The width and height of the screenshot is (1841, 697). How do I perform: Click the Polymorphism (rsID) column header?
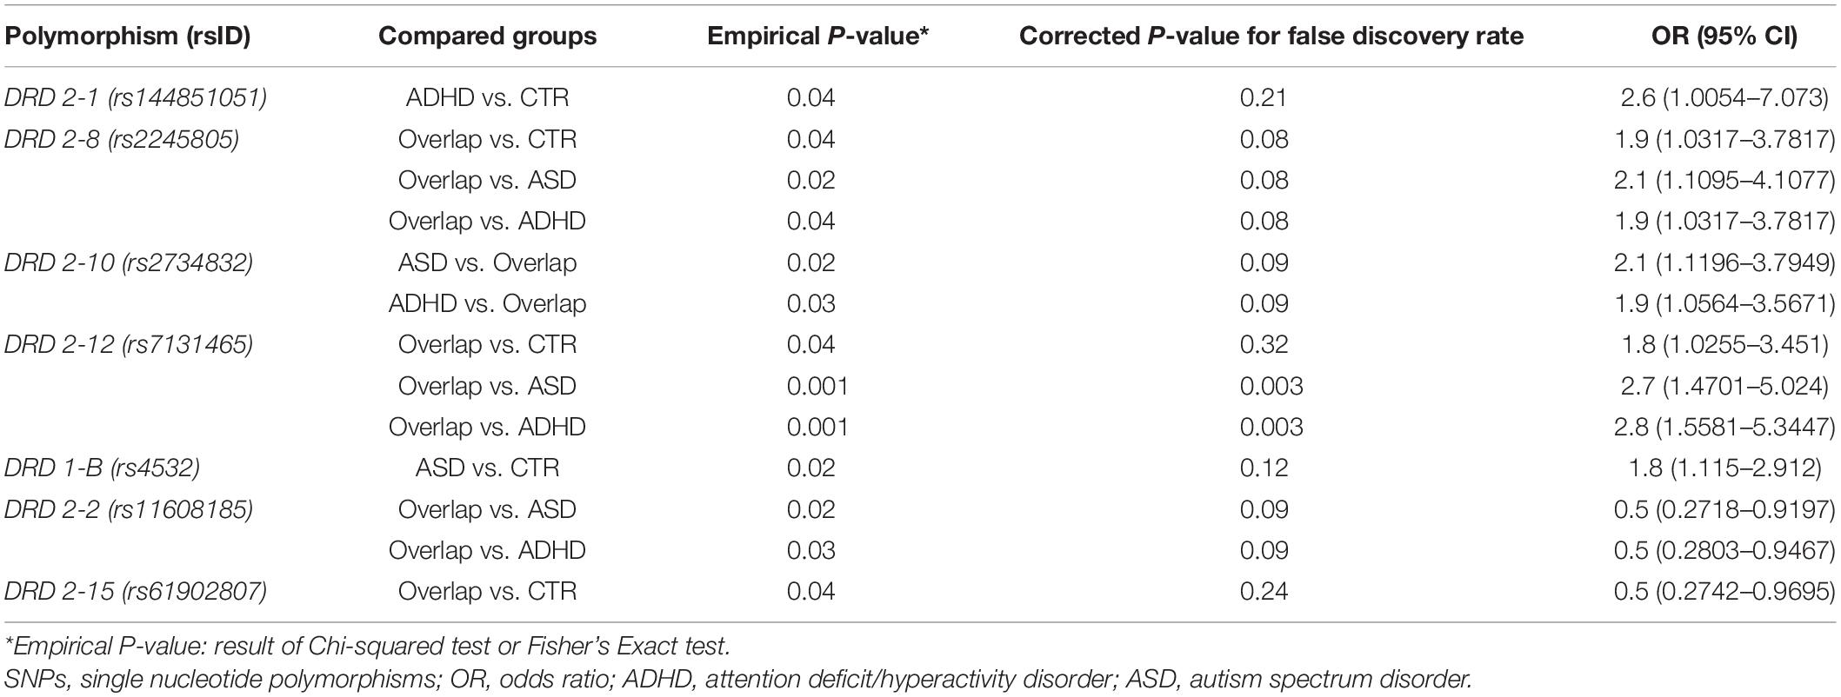click(x=127, y=36)
